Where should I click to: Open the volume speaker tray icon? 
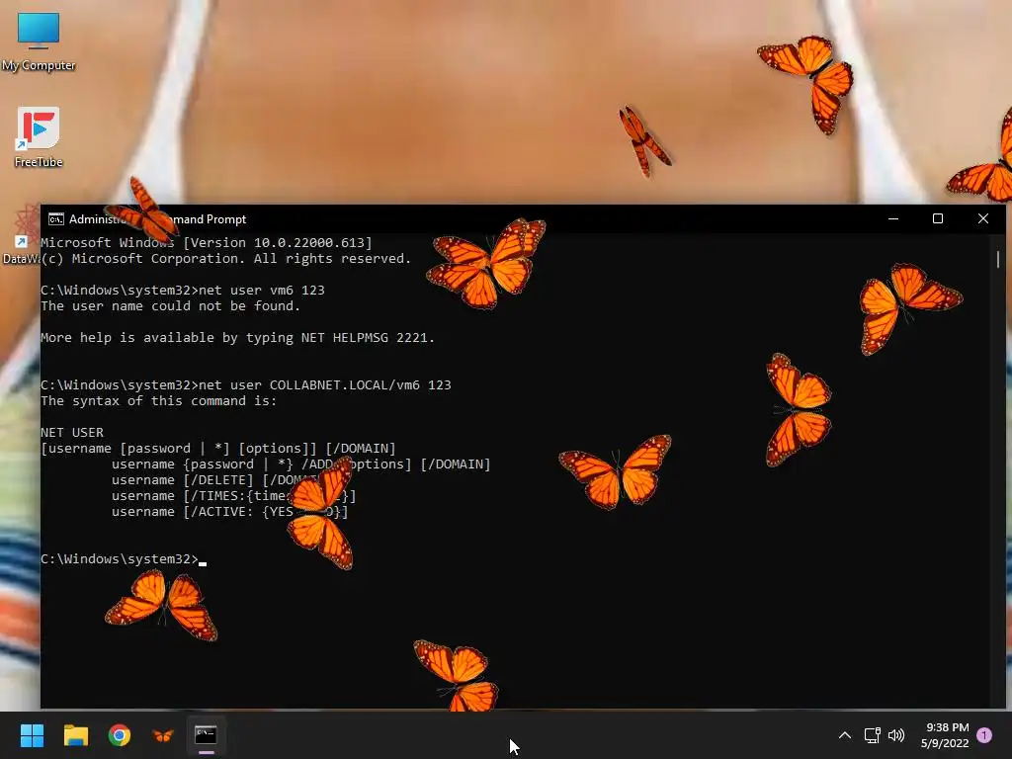(896, 735)
